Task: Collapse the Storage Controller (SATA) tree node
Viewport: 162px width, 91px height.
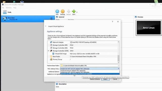Action: click(48, 51)
